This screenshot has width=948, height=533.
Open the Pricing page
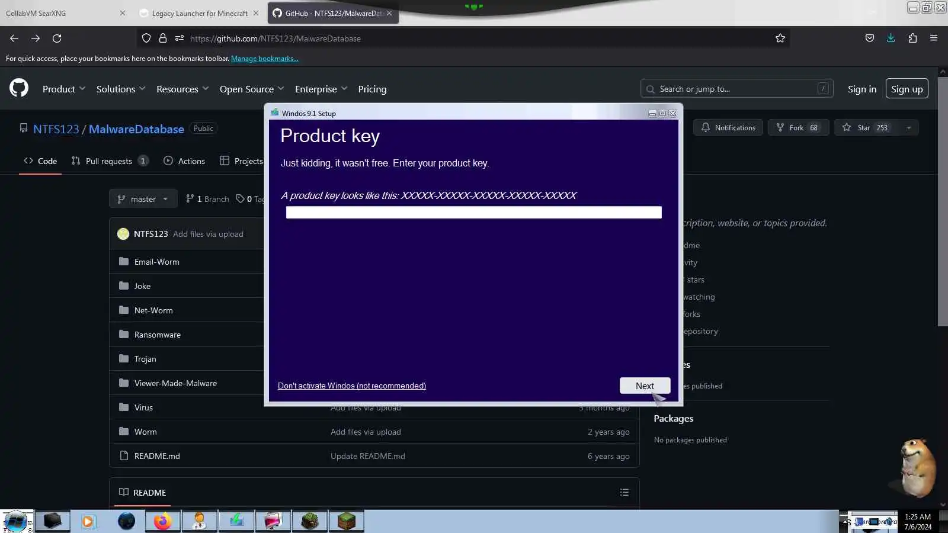pos(372,89)
